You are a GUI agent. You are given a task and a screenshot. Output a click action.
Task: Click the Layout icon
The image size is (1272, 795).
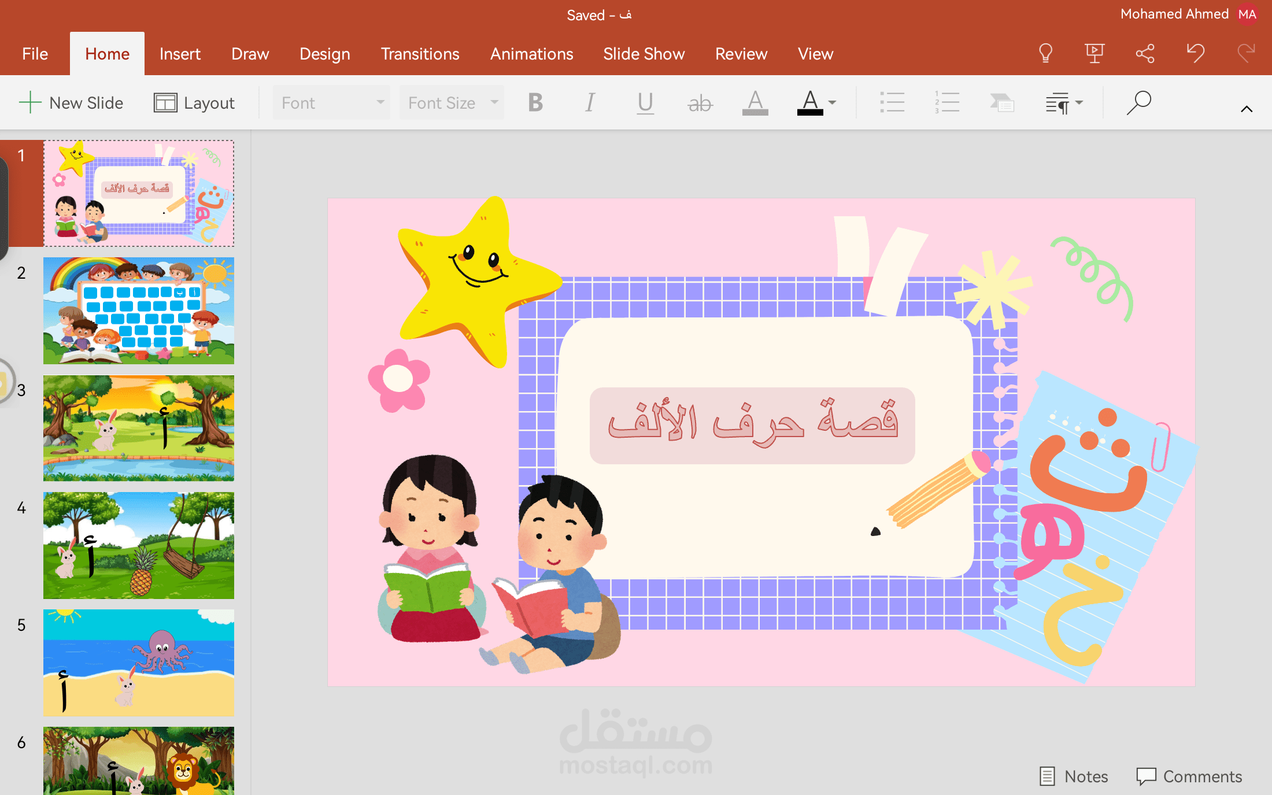pos(165,103)
